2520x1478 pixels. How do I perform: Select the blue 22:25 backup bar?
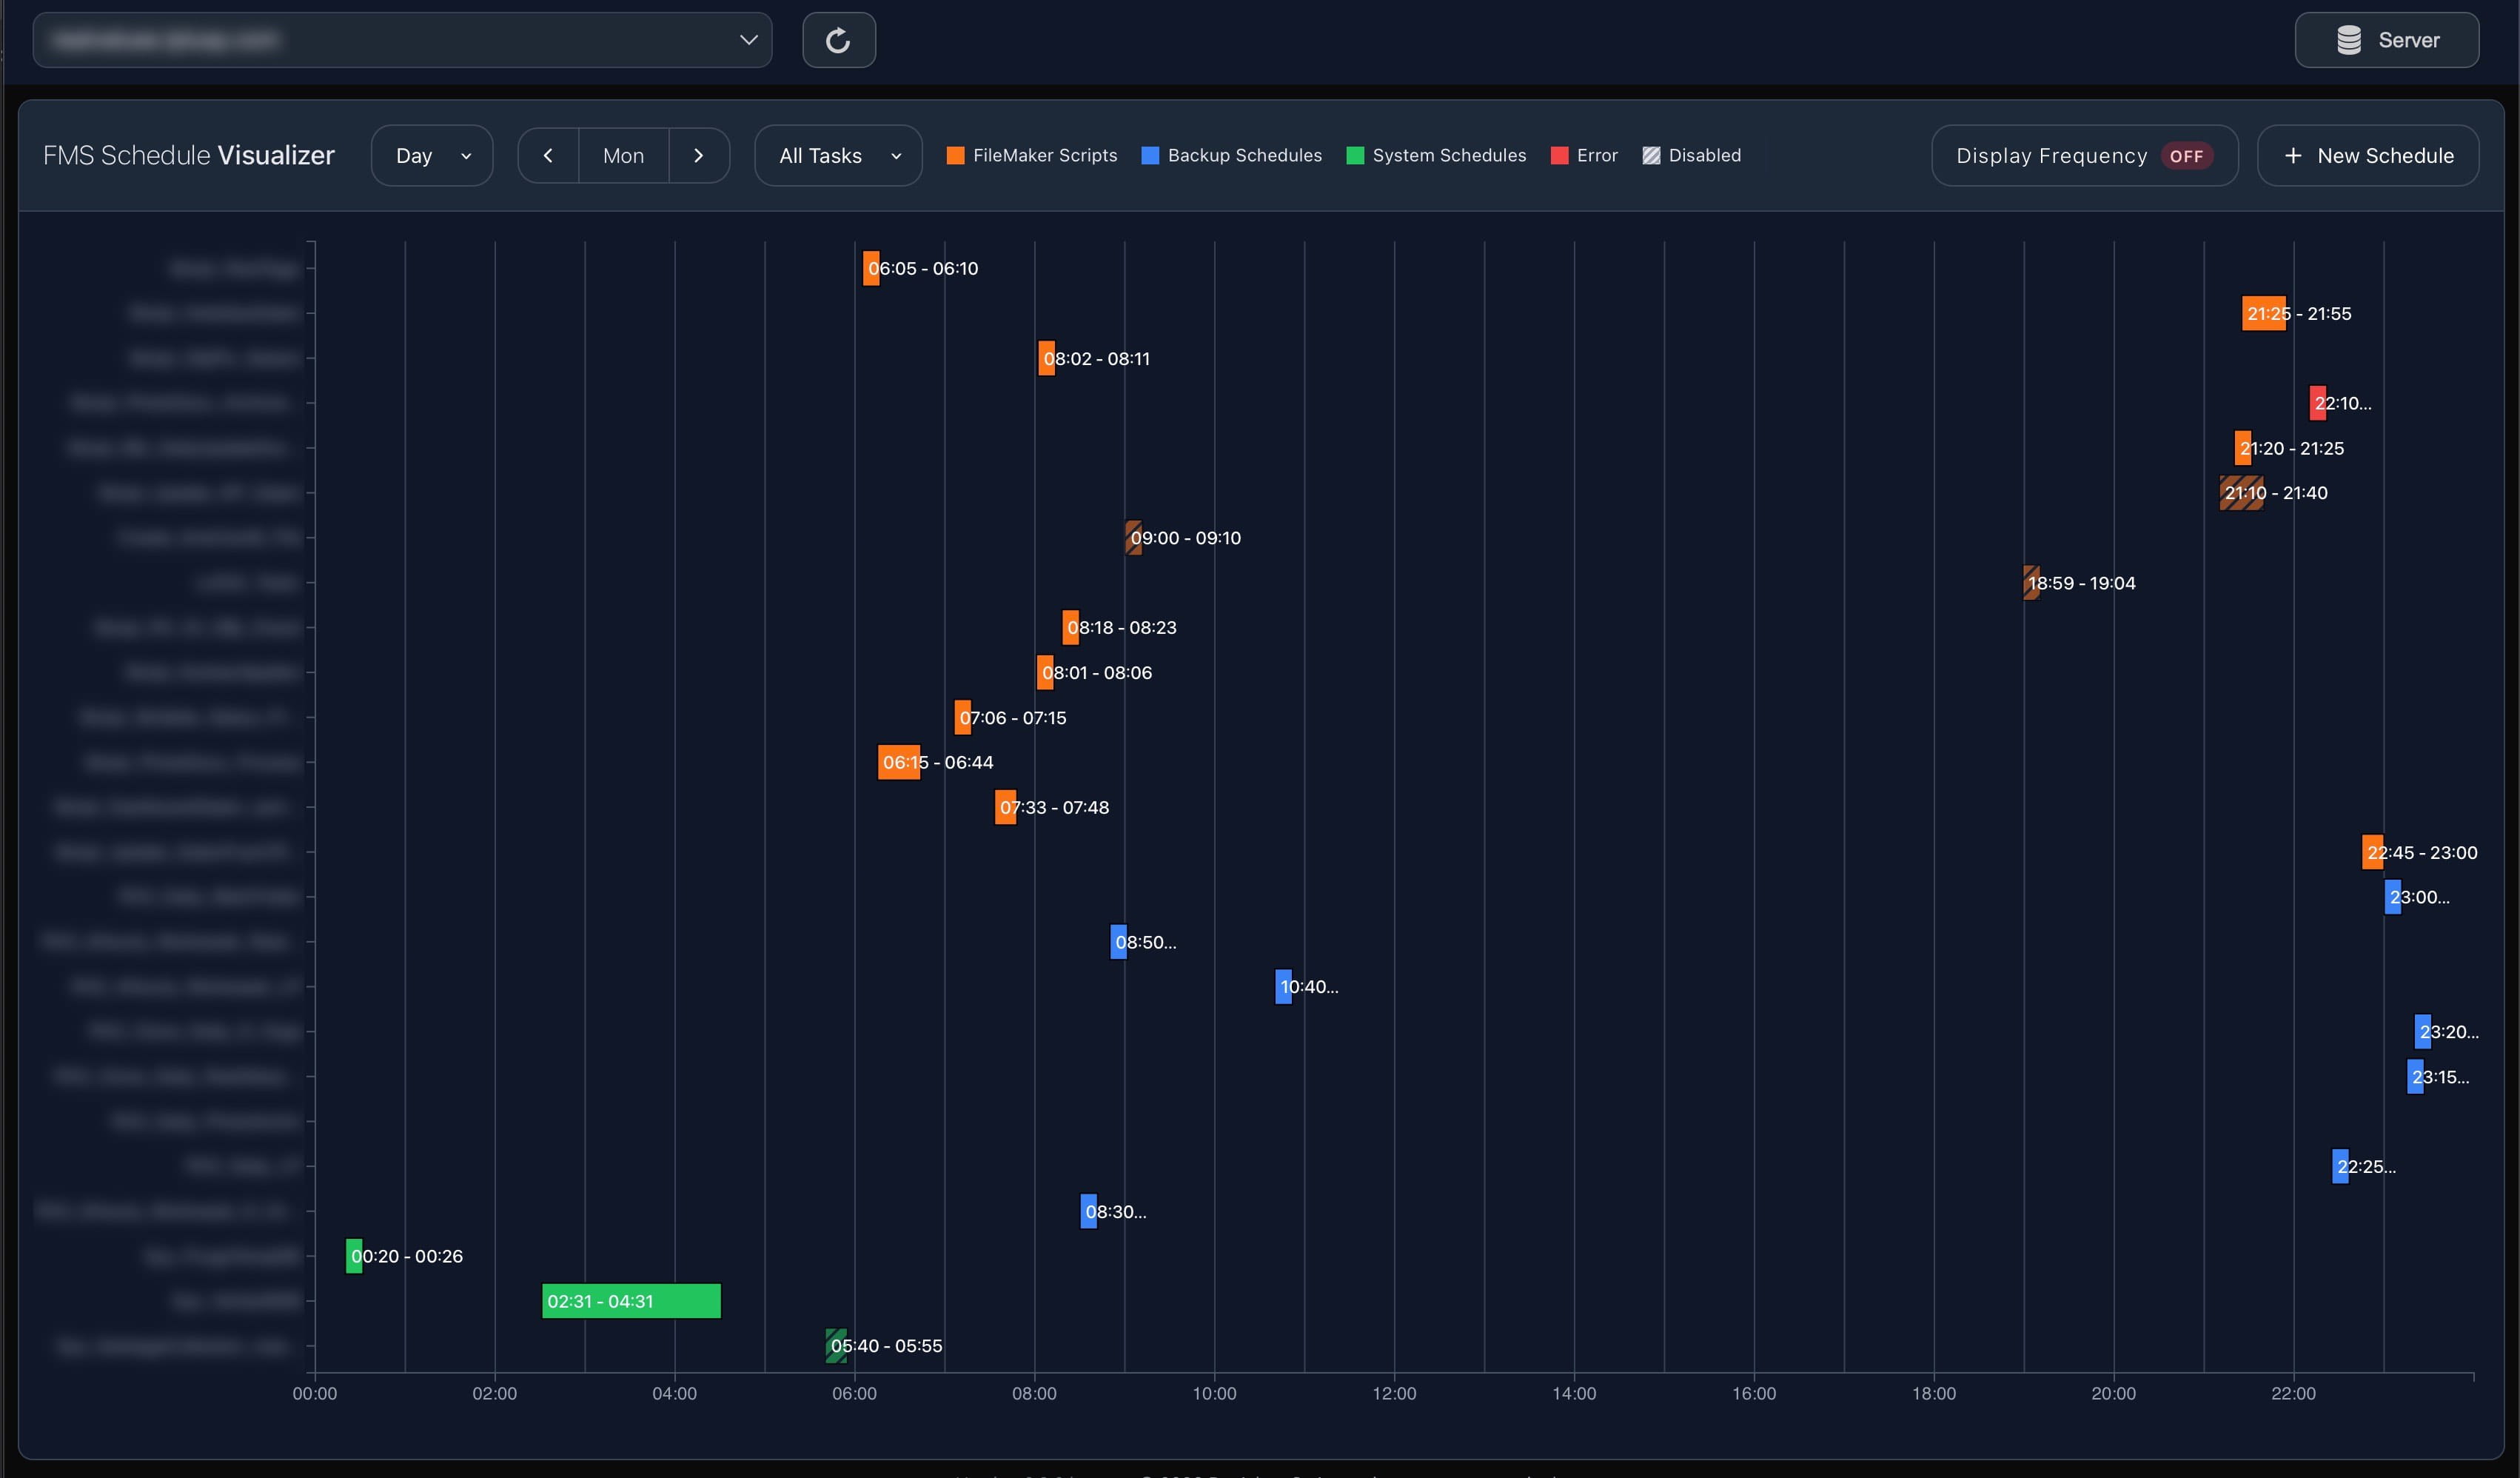2340,1166
